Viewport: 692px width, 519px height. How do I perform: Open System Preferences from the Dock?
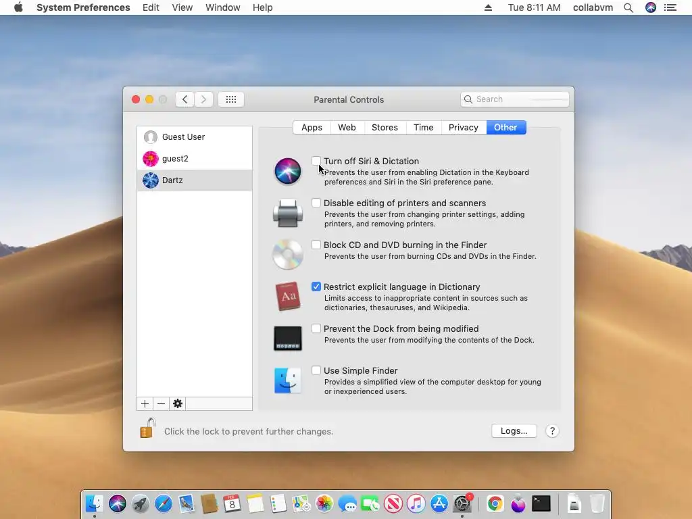click(x=462, y=503)
